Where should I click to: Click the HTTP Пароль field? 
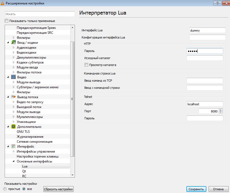[x=205, y=51]
